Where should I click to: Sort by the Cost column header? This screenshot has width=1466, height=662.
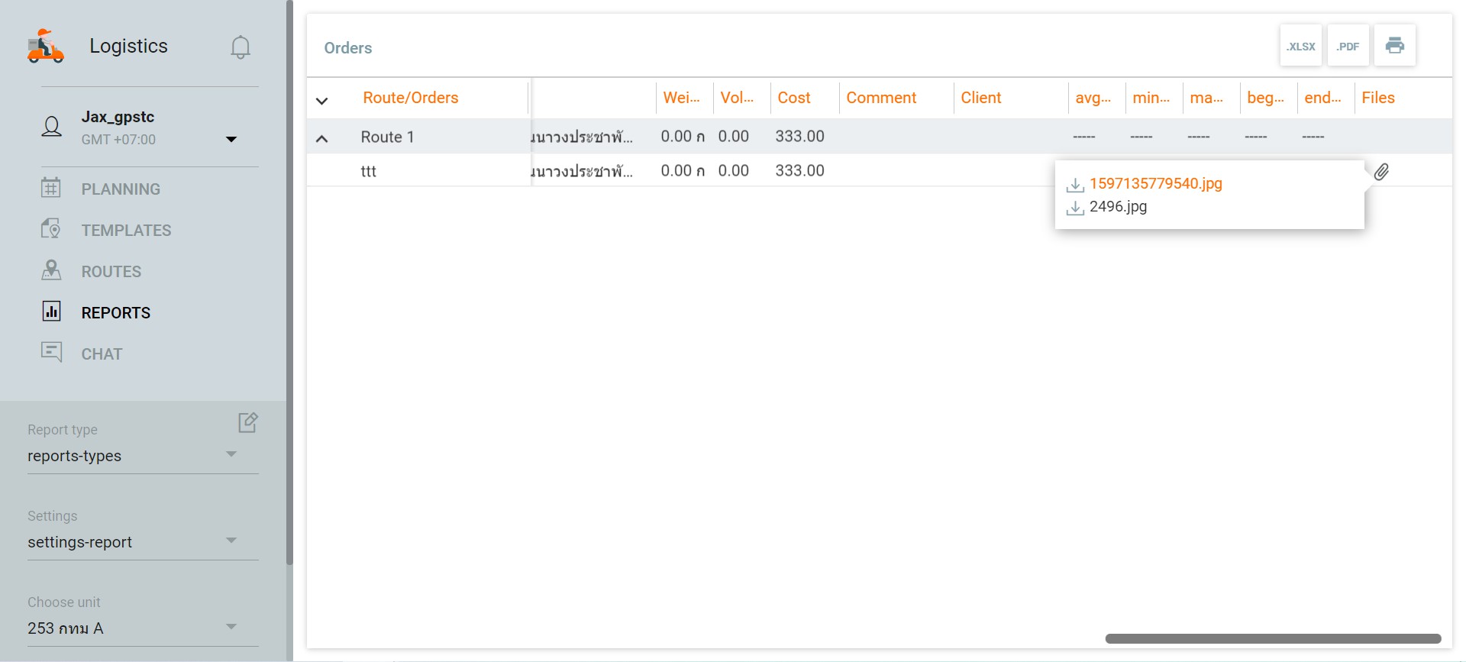click(x=794, y=98)
